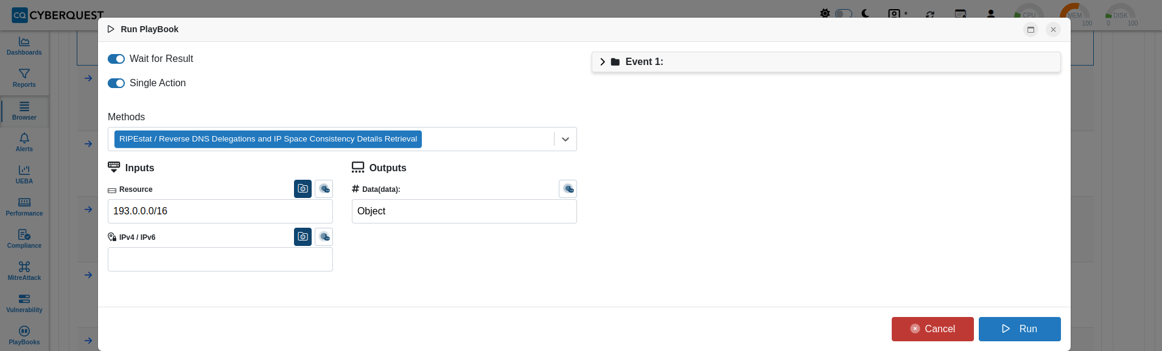Open the Alerts sidebar menu item
Viewport: 1162px width, 351px height.
click(x=24, y=143)
